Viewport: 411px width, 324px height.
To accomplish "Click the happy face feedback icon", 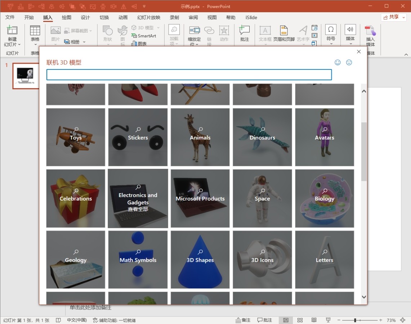I will (x=338, y=62).
